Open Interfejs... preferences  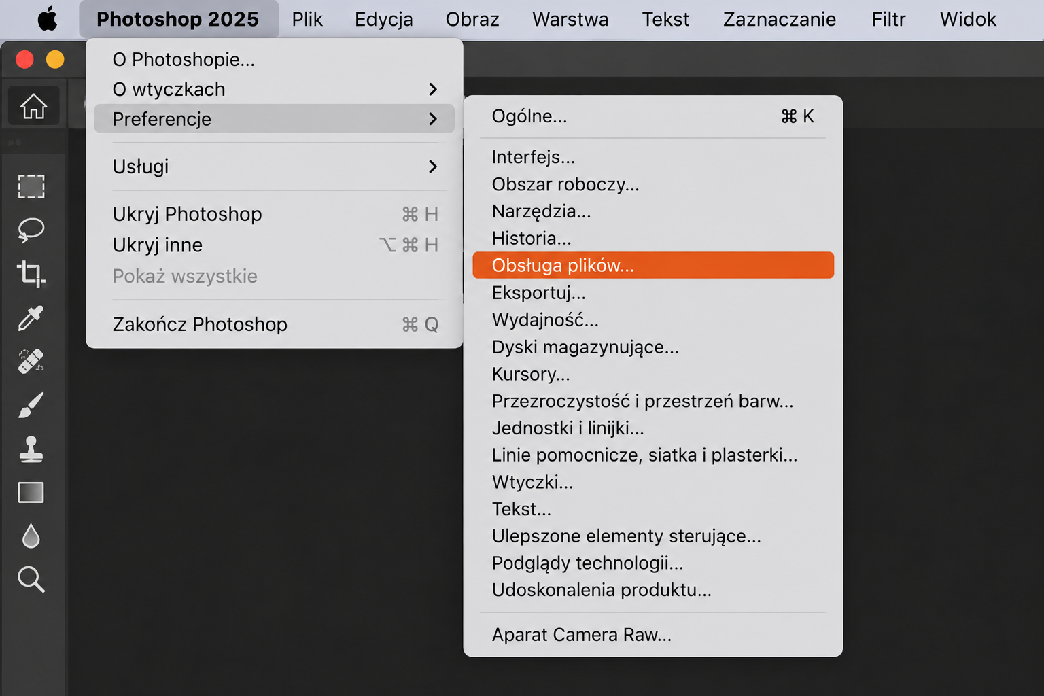pos(653,157)
